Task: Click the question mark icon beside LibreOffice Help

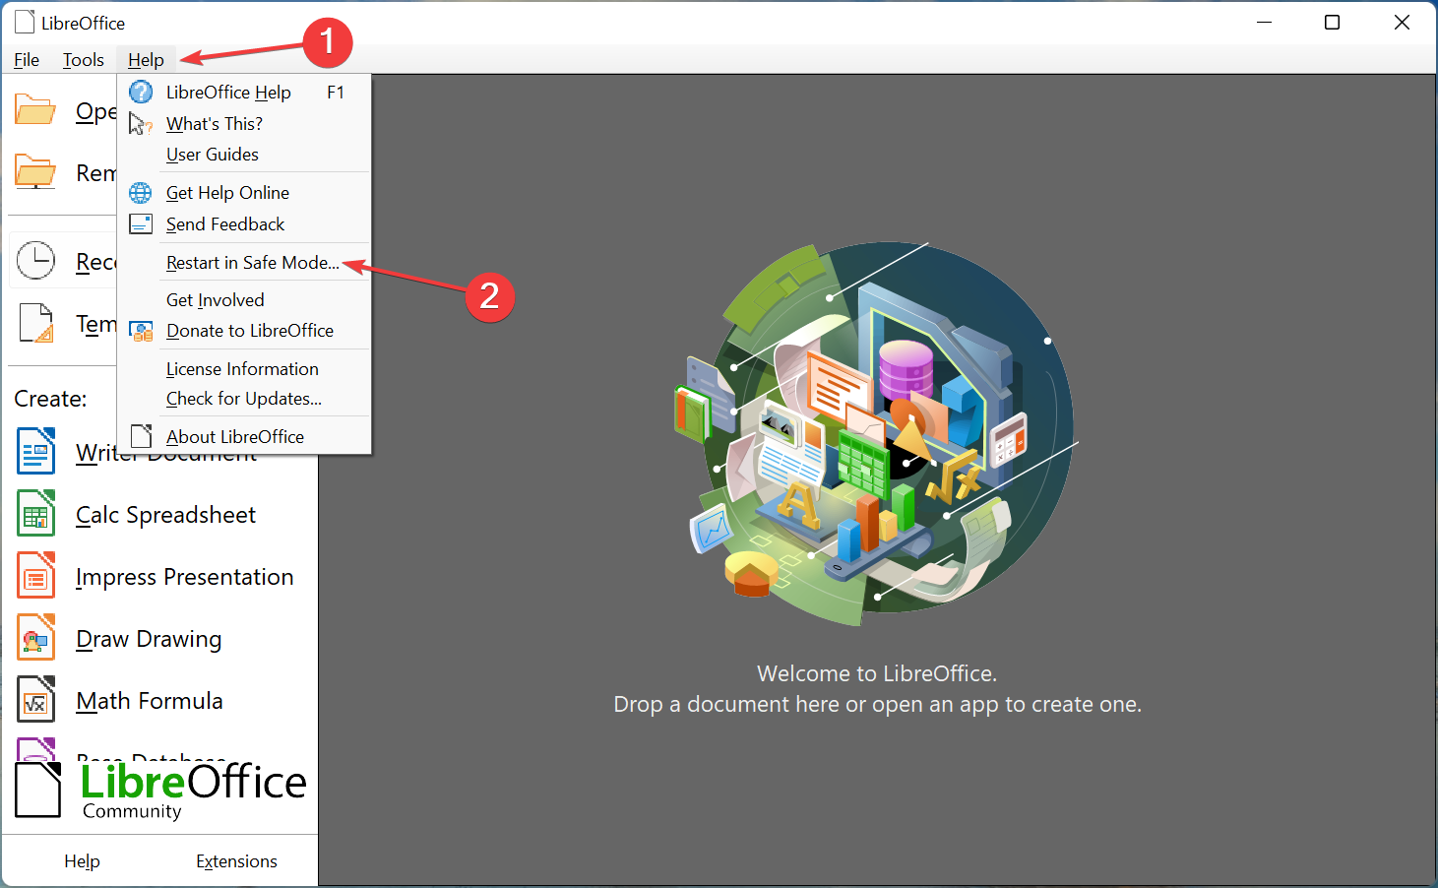Action: point(141,91)
